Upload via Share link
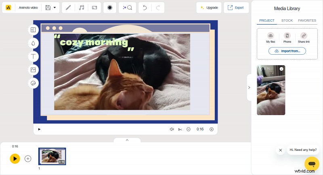This screenshot has width=323, height=175. coord(304,38)
